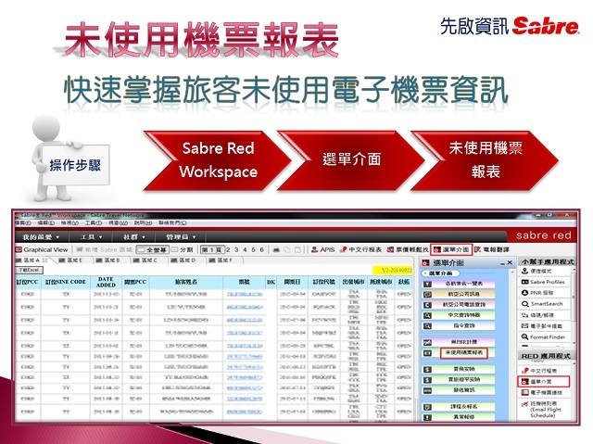Open 發送簡訊 in 選單介面 panel
Viewport: 593px width, 444px height.
click(x=459, y=390)
